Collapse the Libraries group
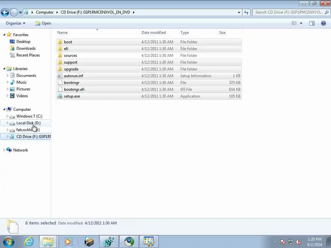Viewport: 331px width, 248px height. pyautogui.click(x=4, y=68)
